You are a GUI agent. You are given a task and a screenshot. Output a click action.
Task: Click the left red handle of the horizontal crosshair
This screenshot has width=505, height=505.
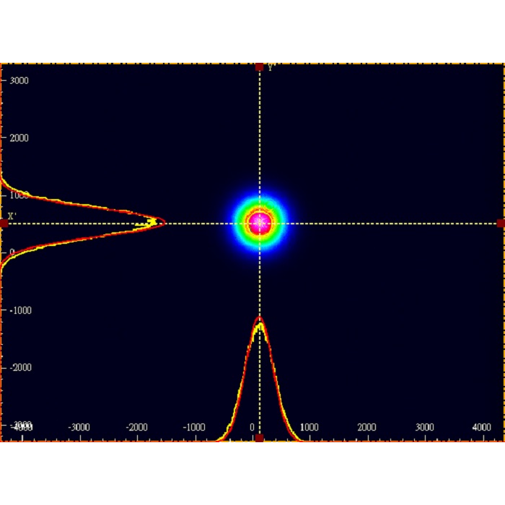(x=4, y=224)
